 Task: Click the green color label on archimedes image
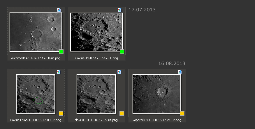(61, 51)
